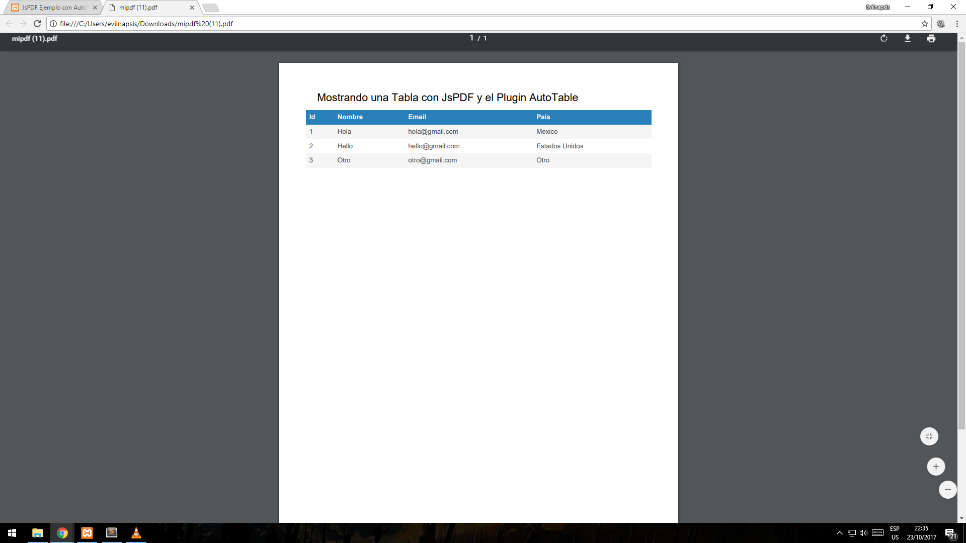Zoom out of the PDF document
Image resolution: width=966 pixels, height=543 pixels.
[947, 490]
